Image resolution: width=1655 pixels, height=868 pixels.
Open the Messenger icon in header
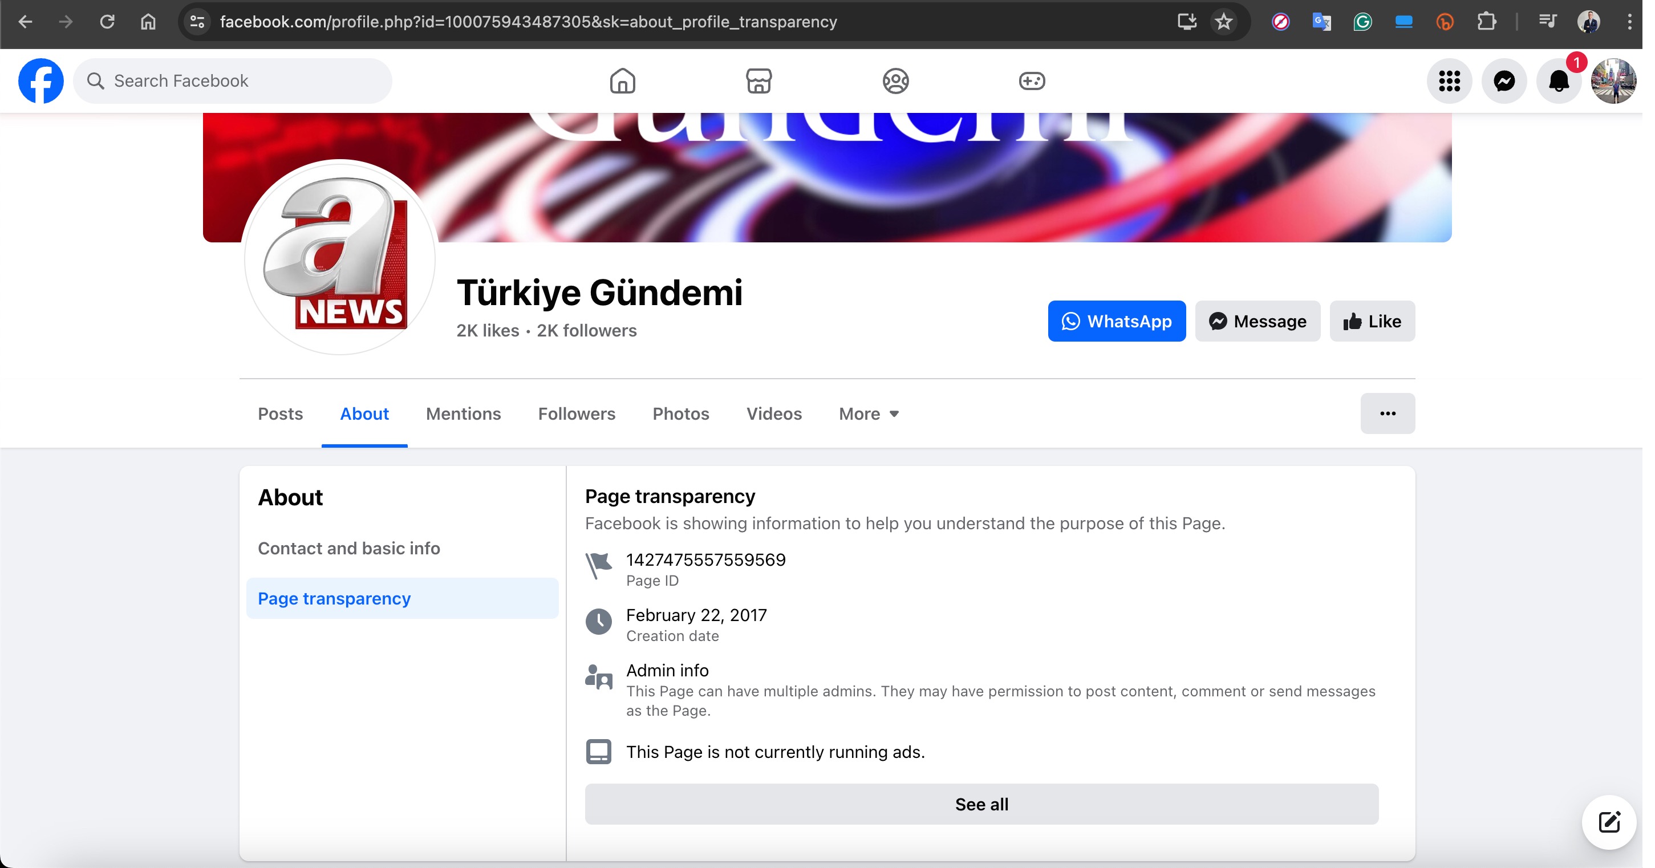pos(1504,81)
